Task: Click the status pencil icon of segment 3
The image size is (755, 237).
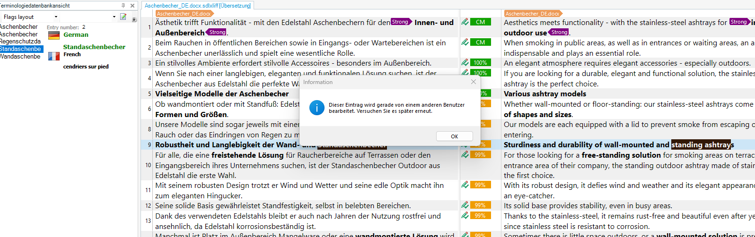Action: tap(465, 62)
